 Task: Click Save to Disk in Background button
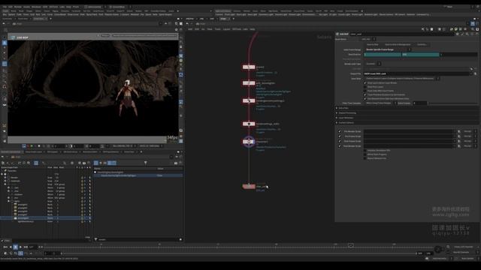pos(398,45)
